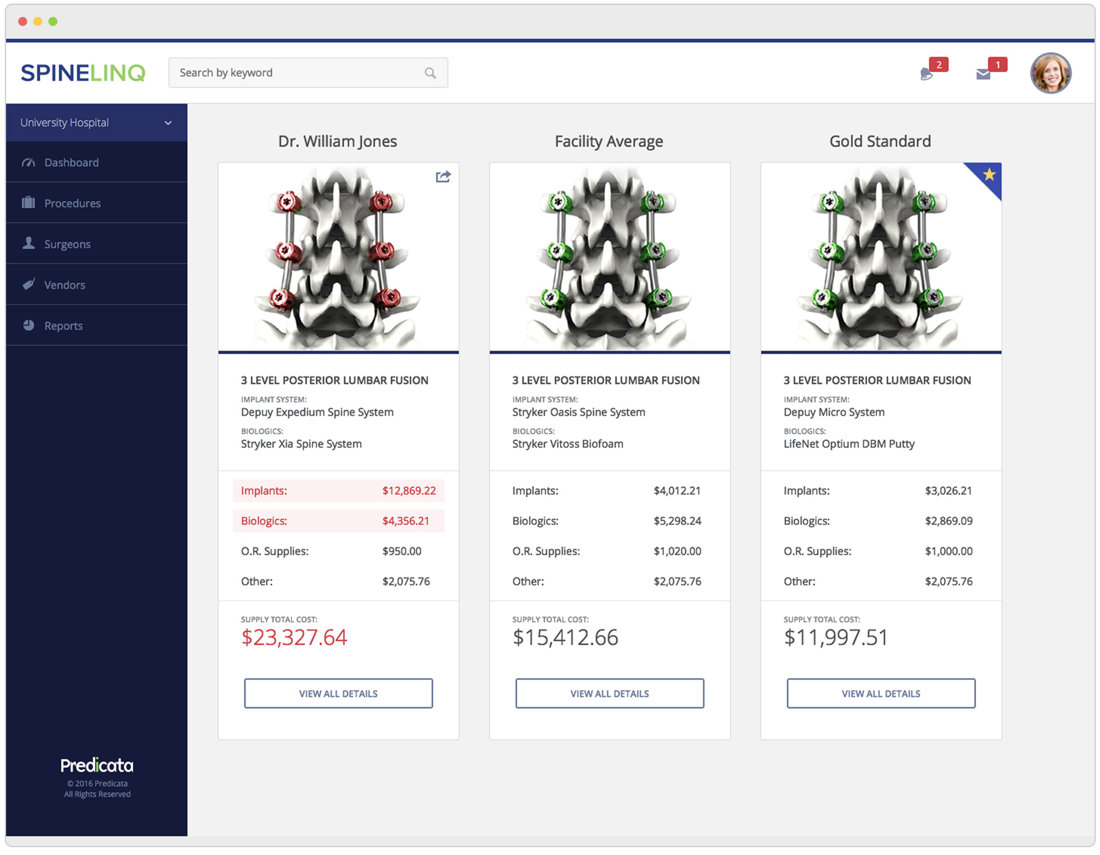Click Depuy Expedium Spine System text
The height and width of the screenshot is (855, 1100).
(x=317, y=412)
